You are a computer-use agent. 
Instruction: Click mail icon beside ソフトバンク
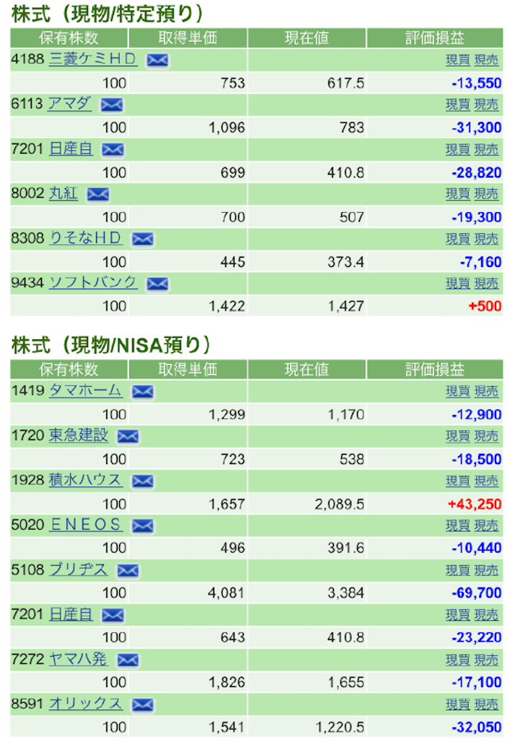click(157, 284)
